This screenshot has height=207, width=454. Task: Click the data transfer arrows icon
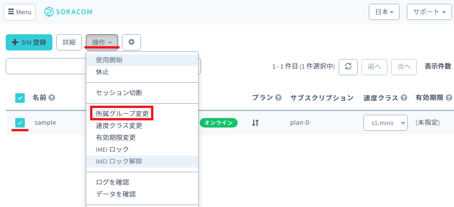coord(255,123)
